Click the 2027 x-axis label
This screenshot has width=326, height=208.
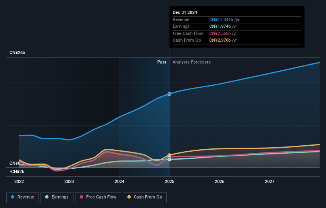(270, 181)
